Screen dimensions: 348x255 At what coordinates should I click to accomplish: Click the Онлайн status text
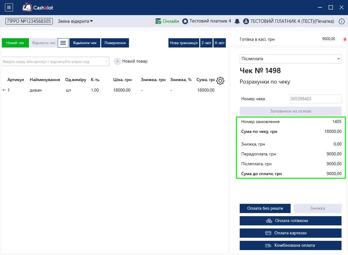coord(171,21)
